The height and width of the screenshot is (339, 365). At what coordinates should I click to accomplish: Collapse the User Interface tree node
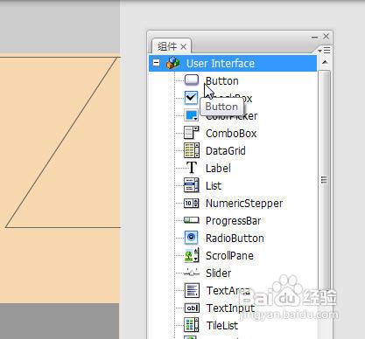[157, 63]
